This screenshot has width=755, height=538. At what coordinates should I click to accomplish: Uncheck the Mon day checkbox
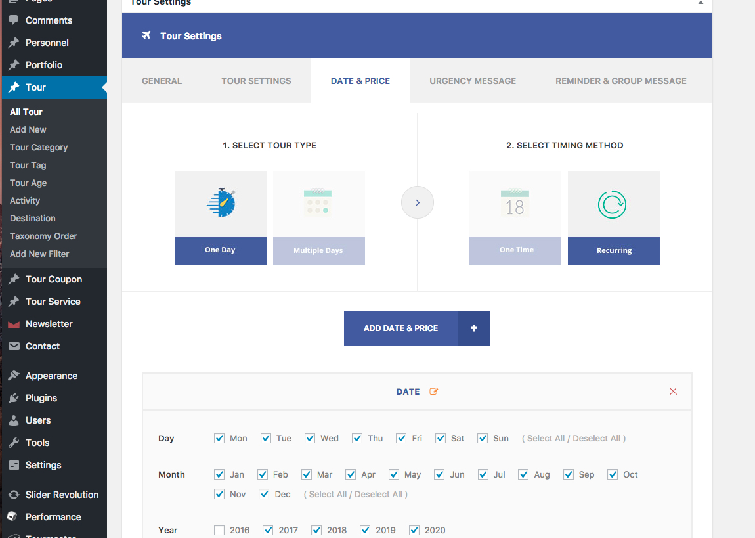(219, 438)
